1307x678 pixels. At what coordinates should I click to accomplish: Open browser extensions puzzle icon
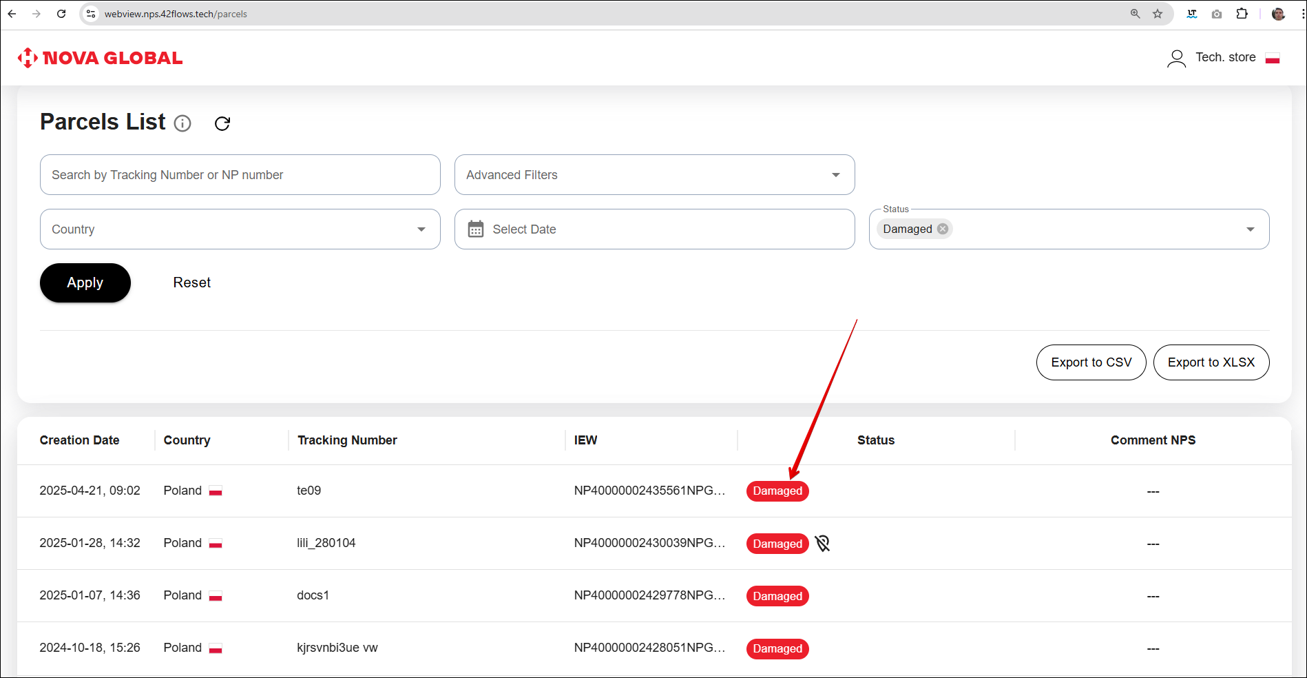(x=1242, y=14)
